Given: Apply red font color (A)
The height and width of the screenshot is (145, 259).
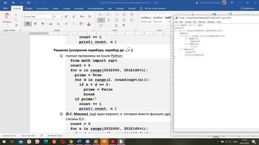Looking at the screenshot, I should pos(89,24).
